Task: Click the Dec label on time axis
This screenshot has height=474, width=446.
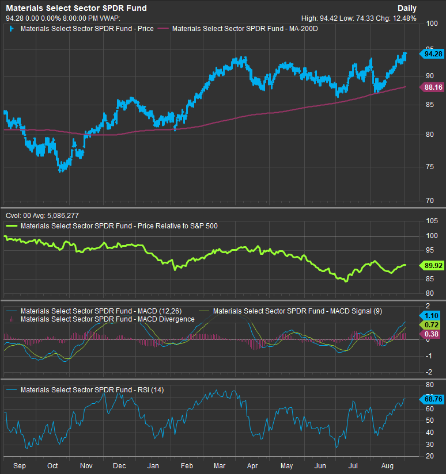Action: (119, 466)
